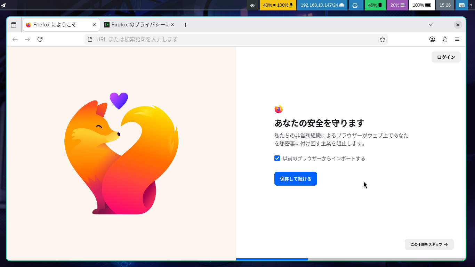Open the Firefox account icon in the toolbar
Screen dimensions: 475x267
432,39
